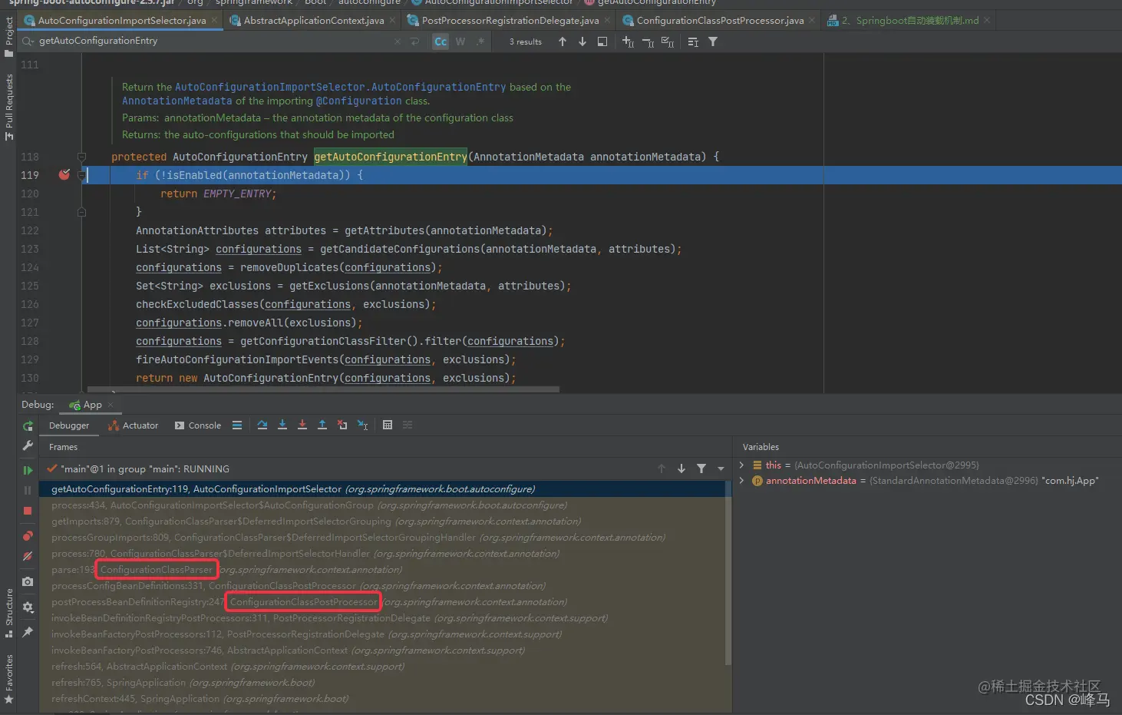Go to previous search occurrence
Viewport: 1122px width, 715px height.
(563, 41)
